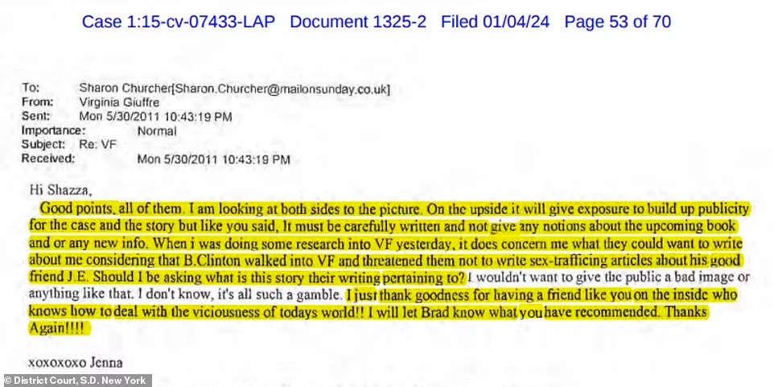Click the Filed 01/04/24 date
Viewport: 774px width, 387px height.
[x=495, y=23]
